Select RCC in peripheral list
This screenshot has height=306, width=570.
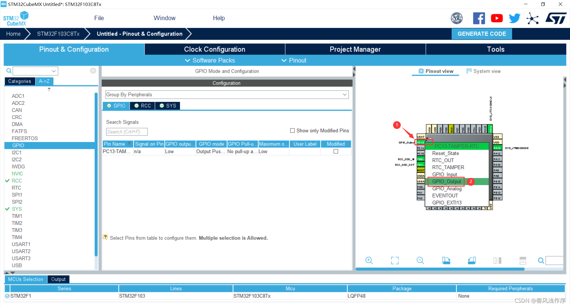tap(17, 181)
